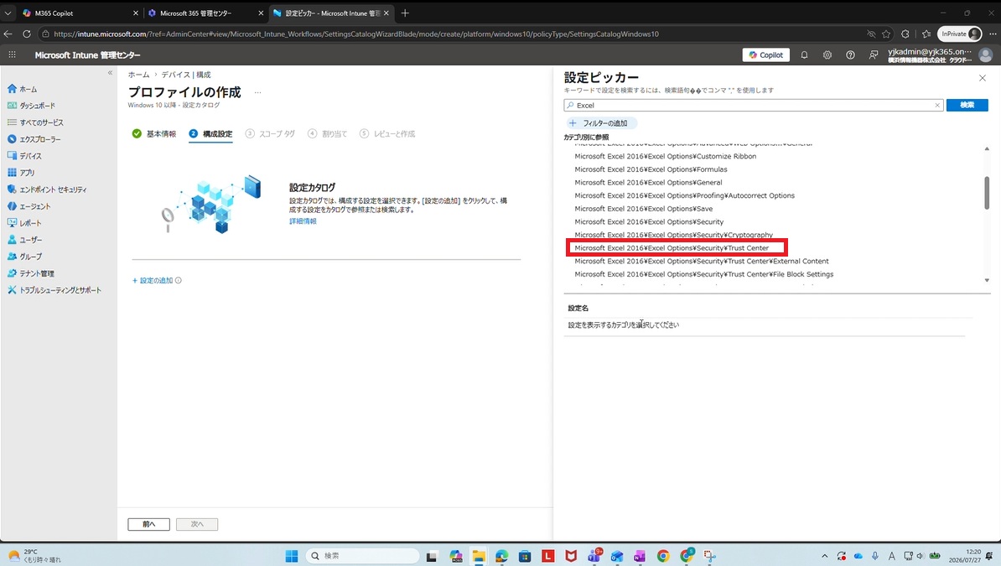The image size is (1001, 566).
Task: Open Google Chrome from the taskbar
Action: (x=663, y=556)
